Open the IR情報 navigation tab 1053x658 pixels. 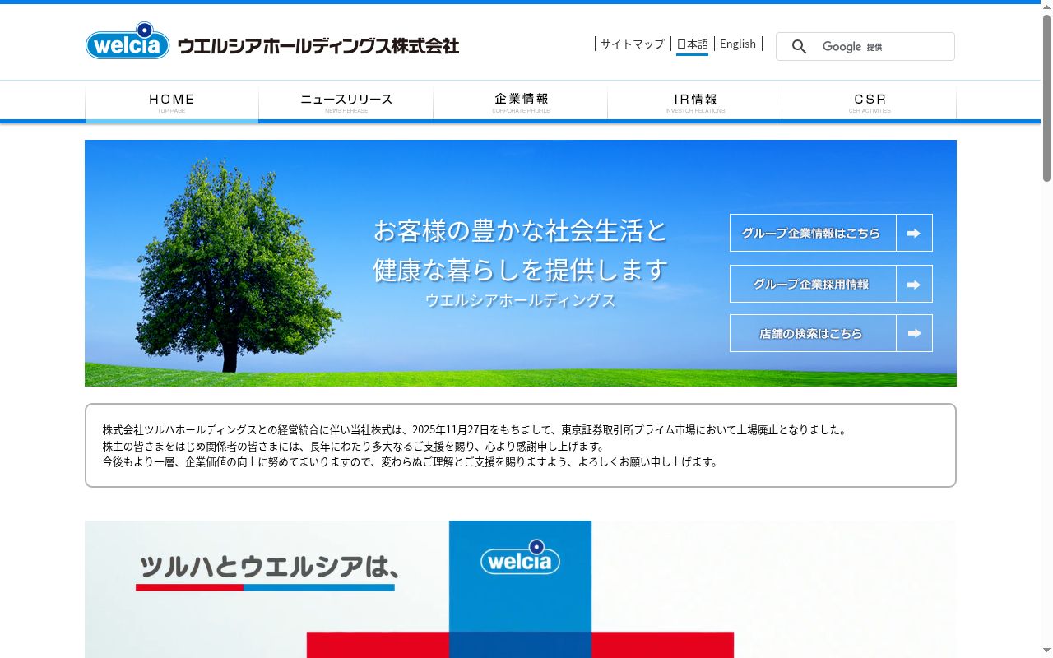(695, 102)
